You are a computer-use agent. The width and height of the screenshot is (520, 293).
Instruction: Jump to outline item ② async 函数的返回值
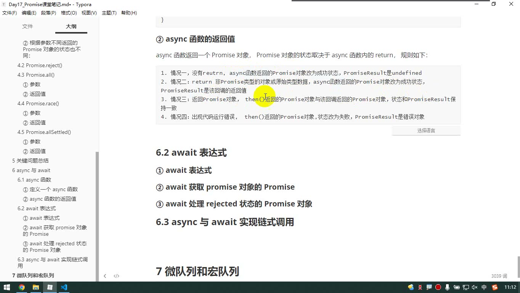coord(50,199)
